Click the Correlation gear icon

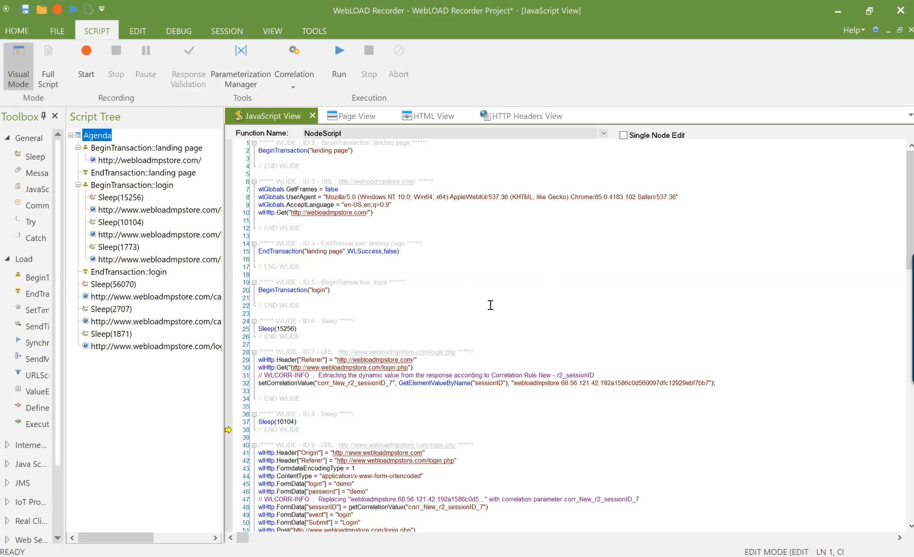coord(294,51)
